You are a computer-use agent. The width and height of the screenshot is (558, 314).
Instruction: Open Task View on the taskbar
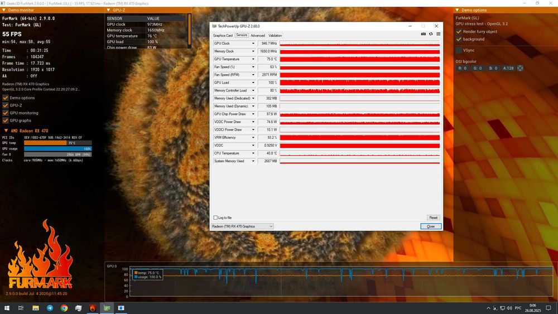[21, 308]
